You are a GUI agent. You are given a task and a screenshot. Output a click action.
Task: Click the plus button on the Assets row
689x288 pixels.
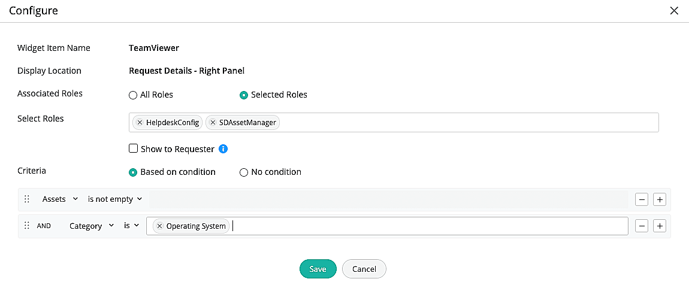tap(660, 199)
